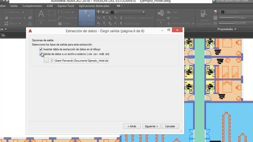Open the Salida ribbon tab
The width and height of the screenshot is (253, 142).
[x=14, y=6]
